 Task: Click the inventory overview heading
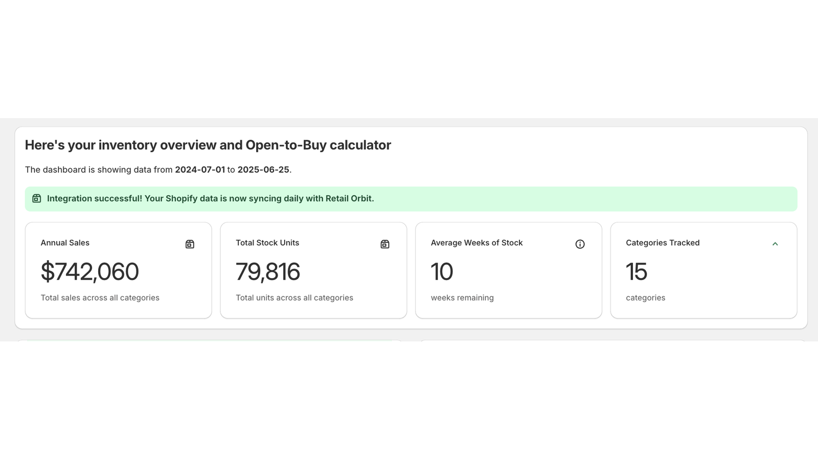[x=208, y=145]
